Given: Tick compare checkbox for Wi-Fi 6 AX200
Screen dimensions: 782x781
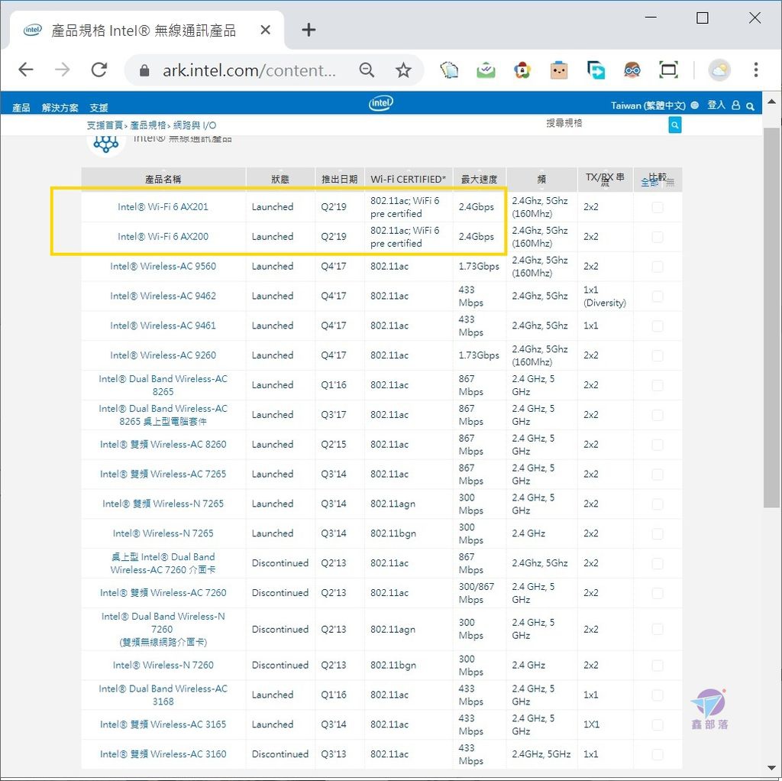Looking at the screenshot, I should pos(658,237).
